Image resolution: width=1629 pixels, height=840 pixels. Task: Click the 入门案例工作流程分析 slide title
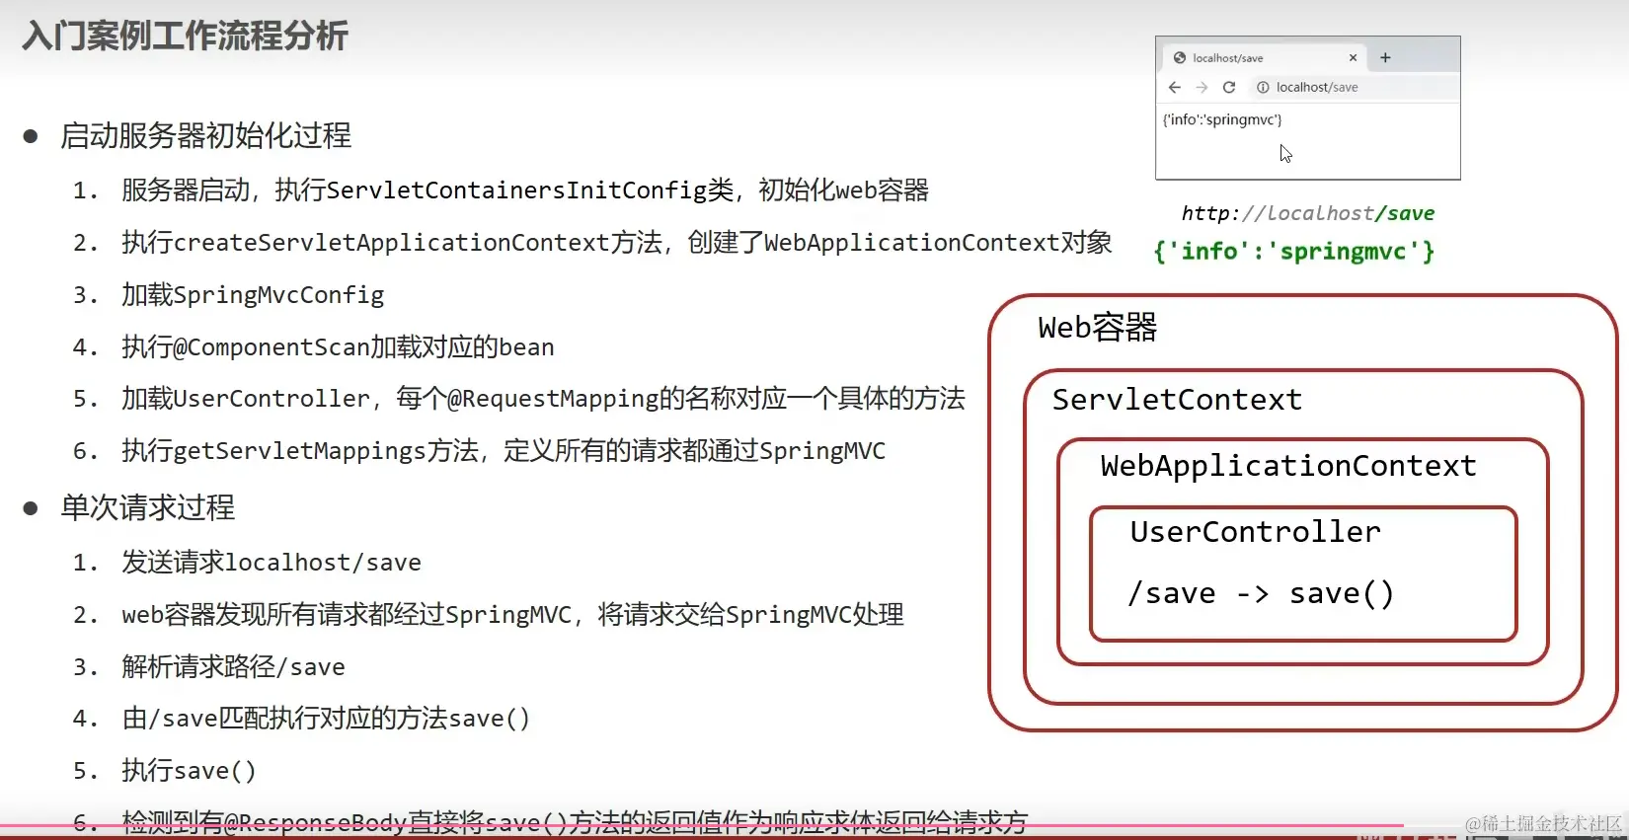[185, 36]
